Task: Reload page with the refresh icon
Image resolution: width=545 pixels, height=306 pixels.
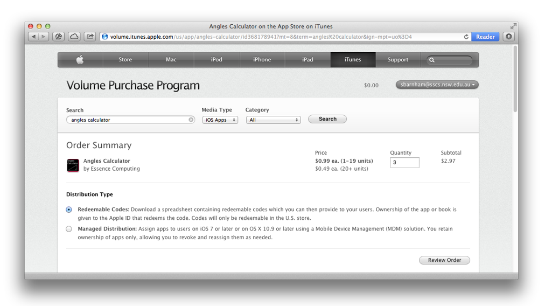Action: point(466,37)
